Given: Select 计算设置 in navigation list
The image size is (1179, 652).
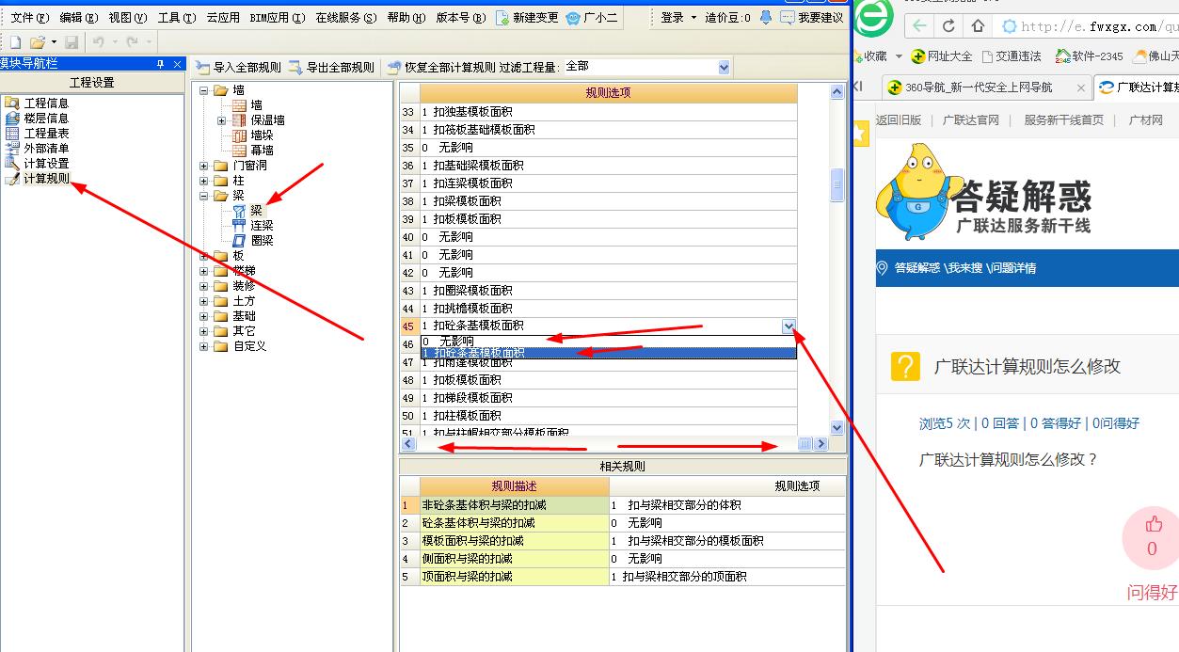Looking at the screenshot, I should tap(38, 163).
